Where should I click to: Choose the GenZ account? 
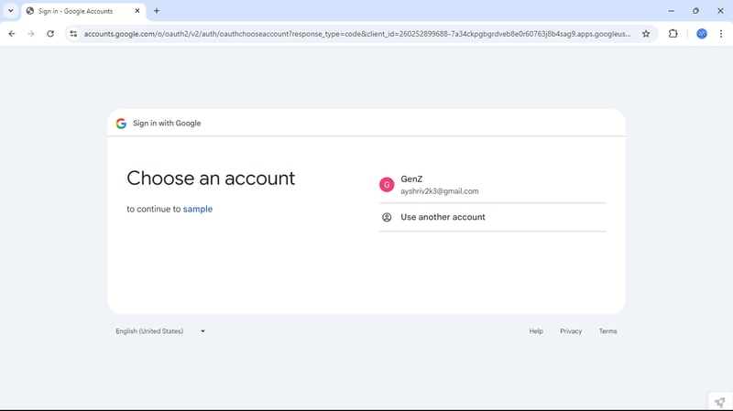tap(492, 185)
